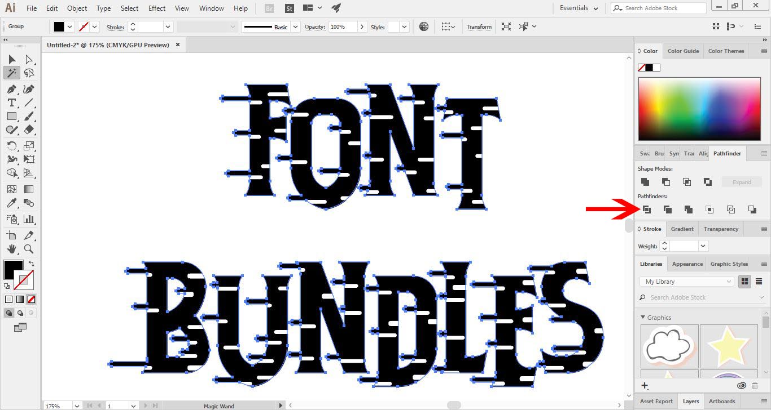The height and width of the screenshot is (410, 771).
Task: Apply the Exclude shape mode
Action: coord(708,182)
